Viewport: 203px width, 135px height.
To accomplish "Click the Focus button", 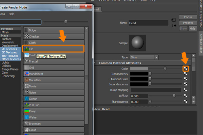I will coord(188,17).
